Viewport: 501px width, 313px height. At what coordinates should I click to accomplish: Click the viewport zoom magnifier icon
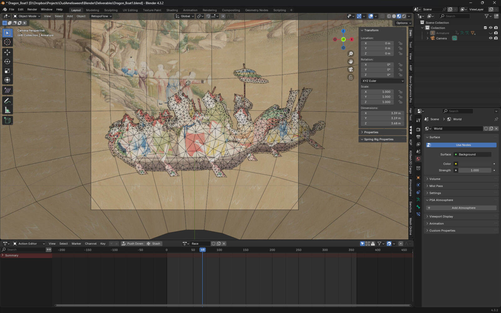point(351,54)
